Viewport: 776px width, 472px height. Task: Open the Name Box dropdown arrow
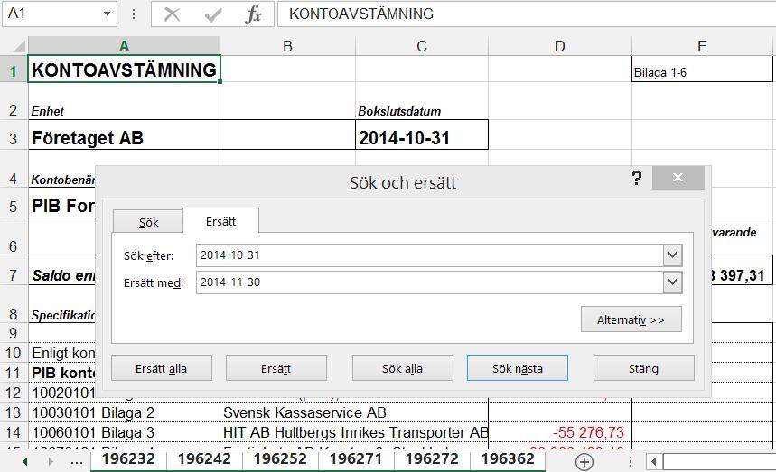coord(107,14)
